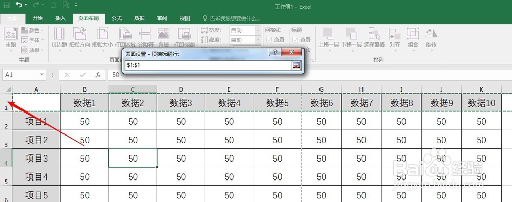
Task: Click the 数据10 header cell
Action: (x=482, y=103)
